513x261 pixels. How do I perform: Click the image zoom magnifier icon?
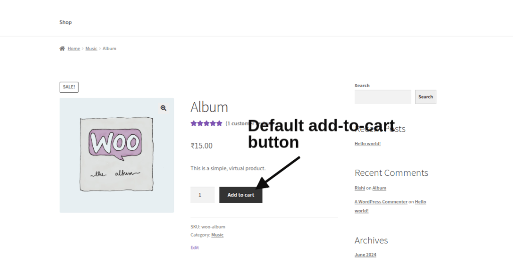[163, 108]
